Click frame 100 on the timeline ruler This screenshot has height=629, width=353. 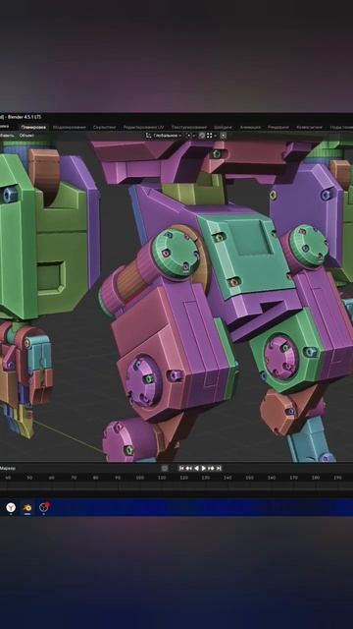(x=139, y=478)
